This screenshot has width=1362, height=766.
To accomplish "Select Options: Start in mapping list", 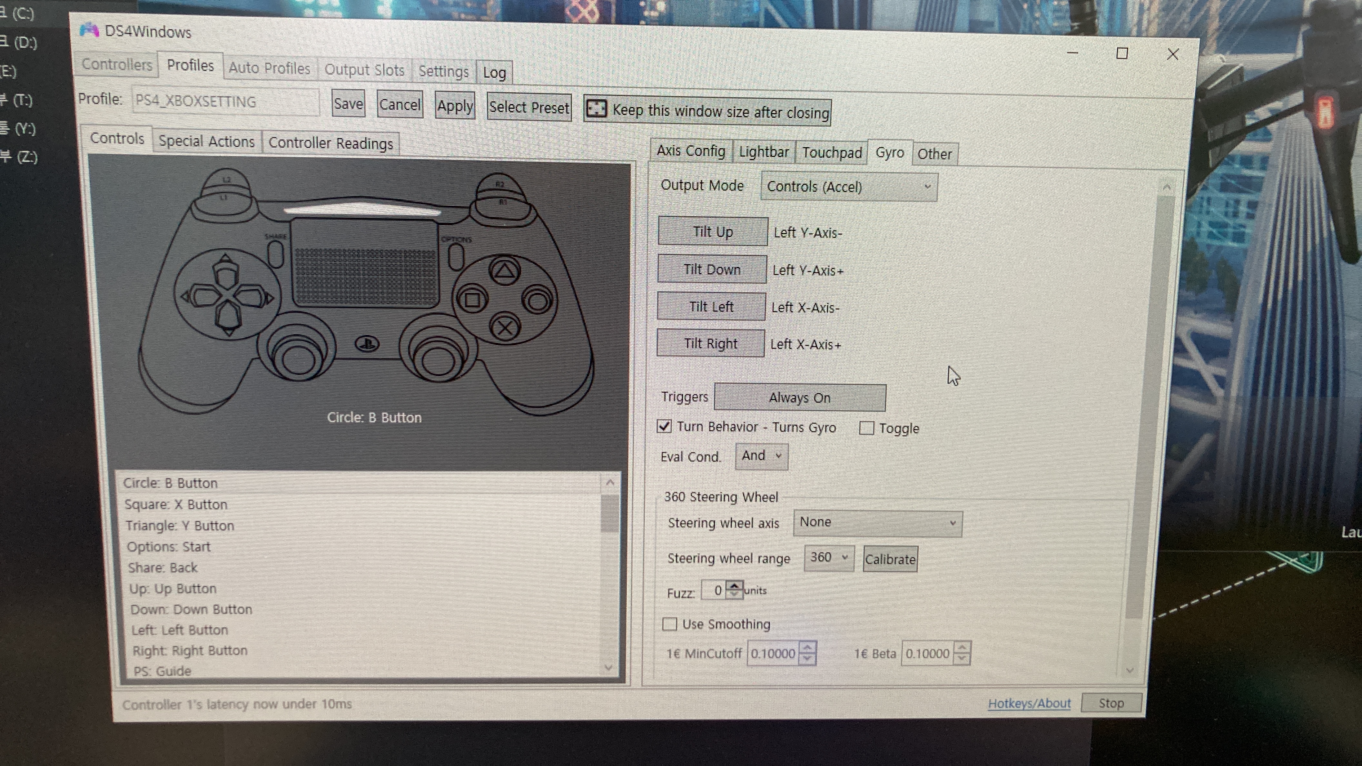I will pos(169,547).
